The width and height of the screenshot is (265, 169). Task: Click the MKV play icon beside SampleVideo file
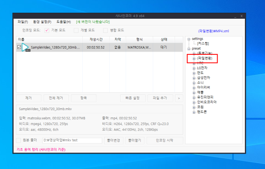26,48
